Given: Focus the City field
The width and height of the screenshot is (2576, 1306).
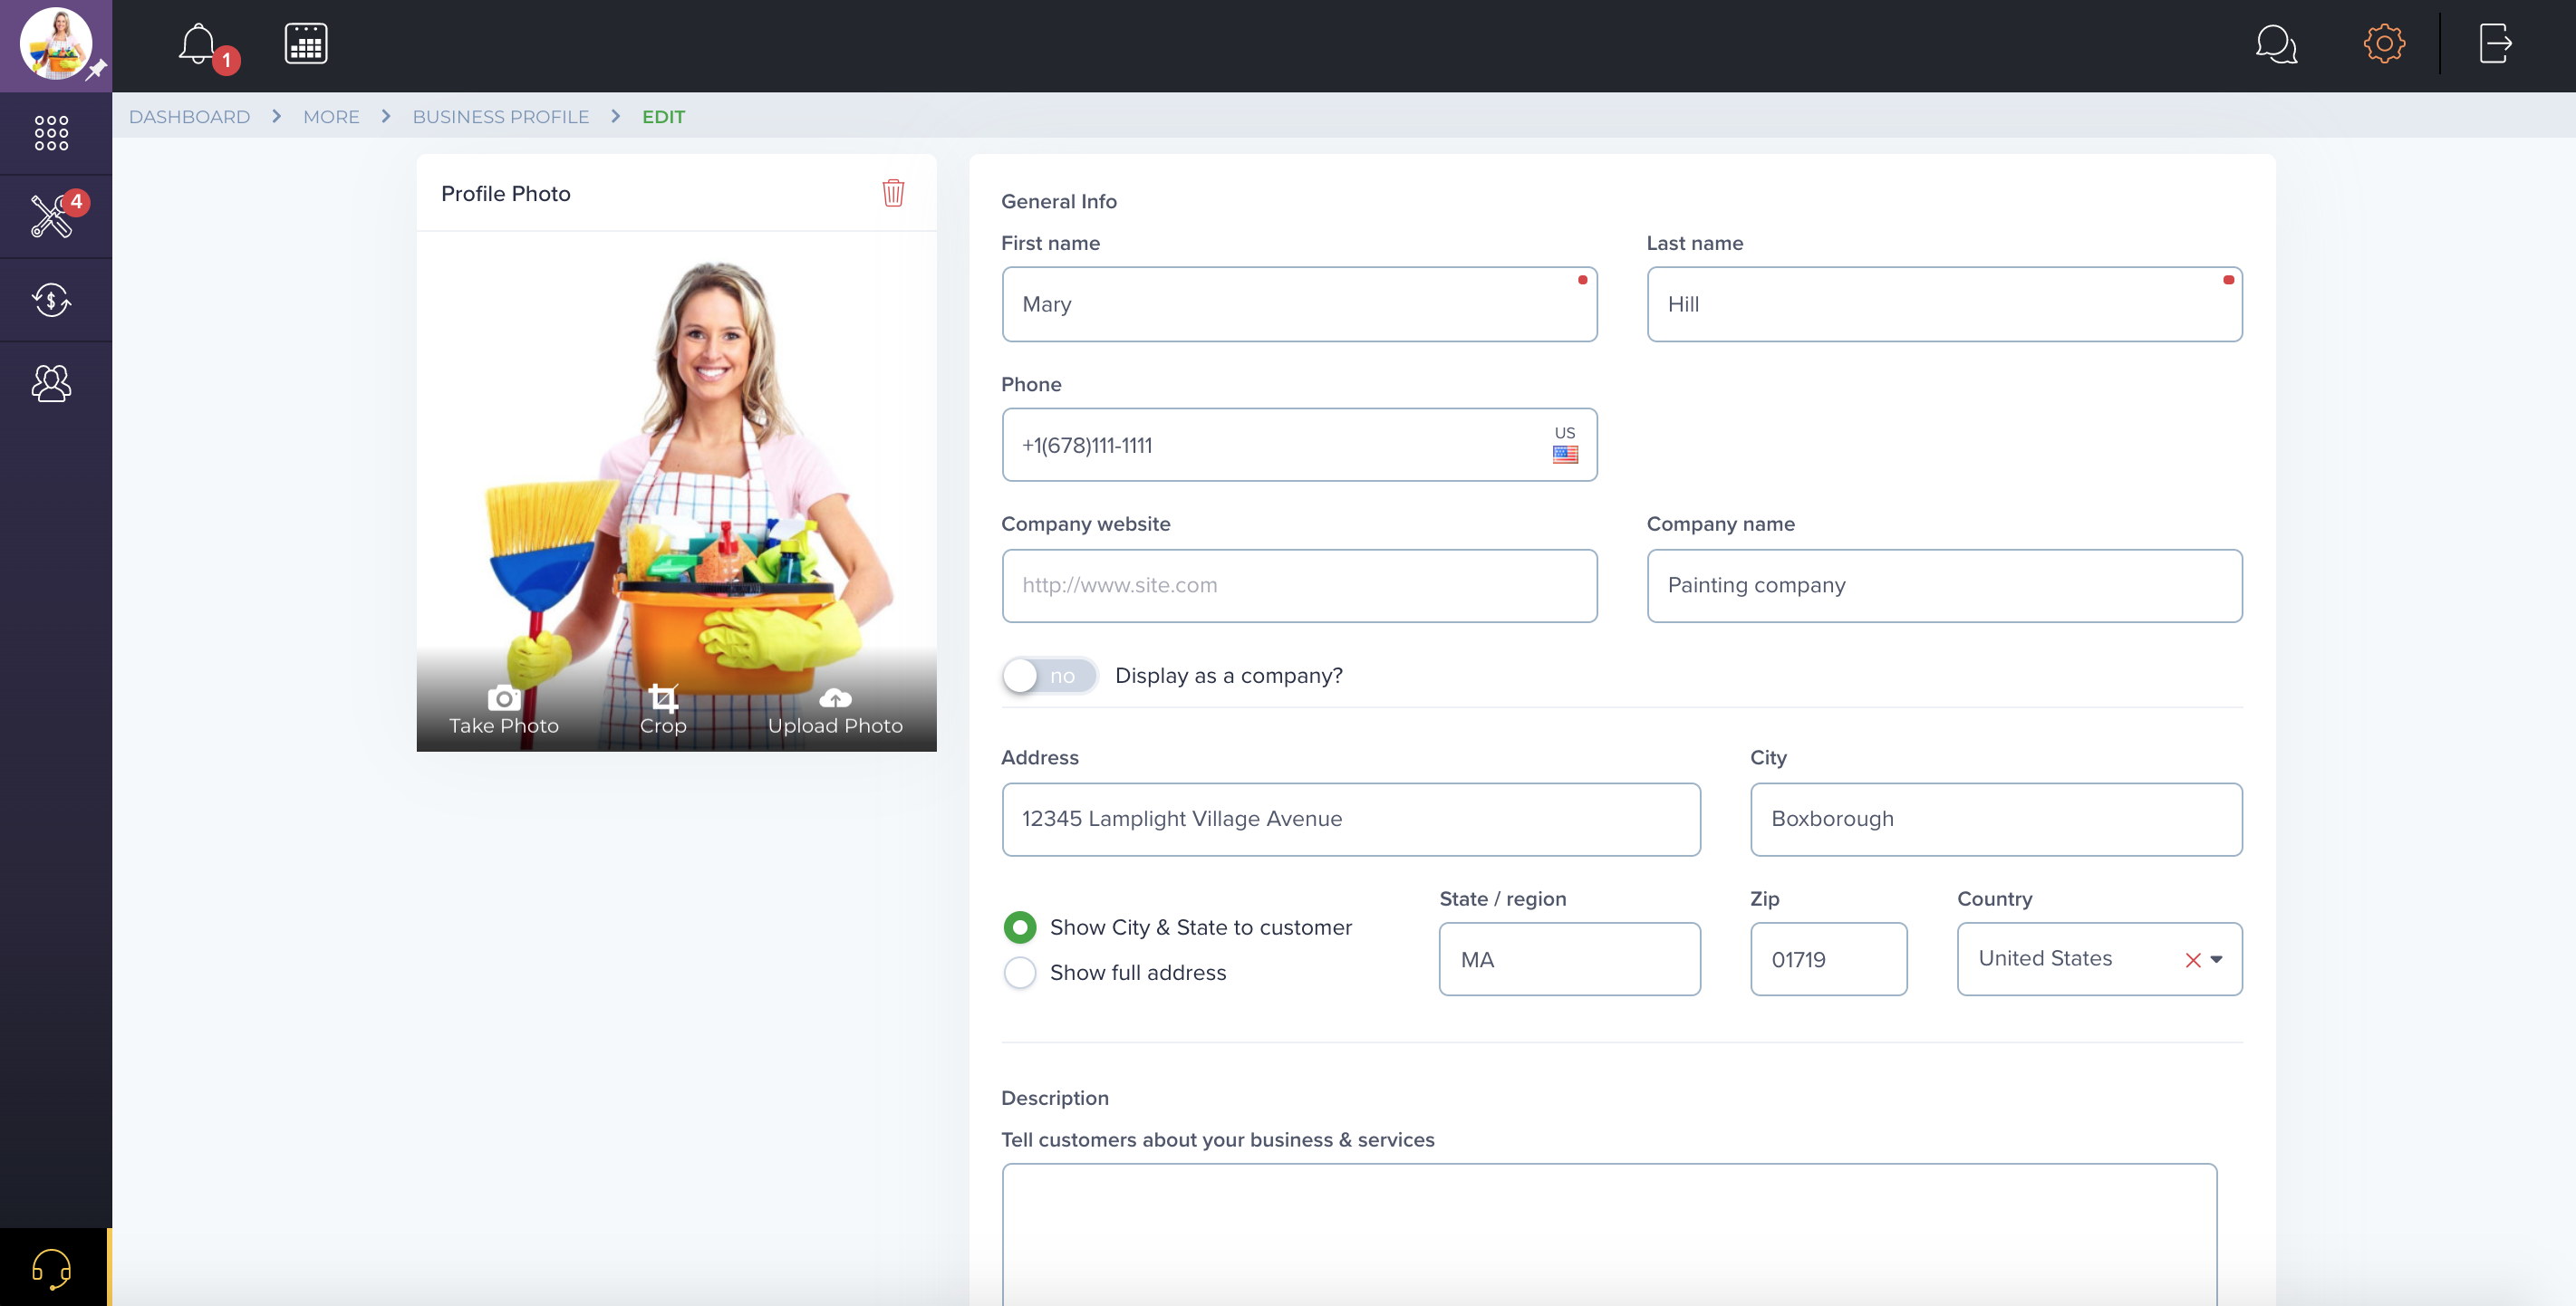Looking at the screenshot, I should (1996, 820).
